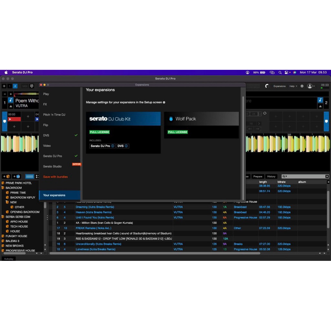Screen dimensions: 331x331
Task: Open the Help dropdown menu
Action: (292, 86)
